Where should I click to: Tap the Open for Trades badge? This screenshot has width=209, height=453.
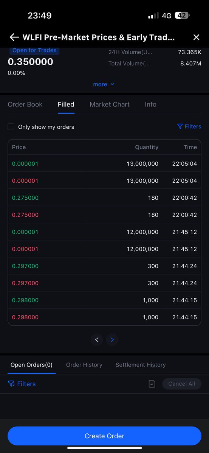[34, 51]
